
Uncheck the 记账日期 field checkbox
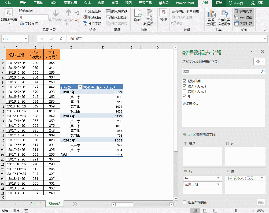point(185,81)
